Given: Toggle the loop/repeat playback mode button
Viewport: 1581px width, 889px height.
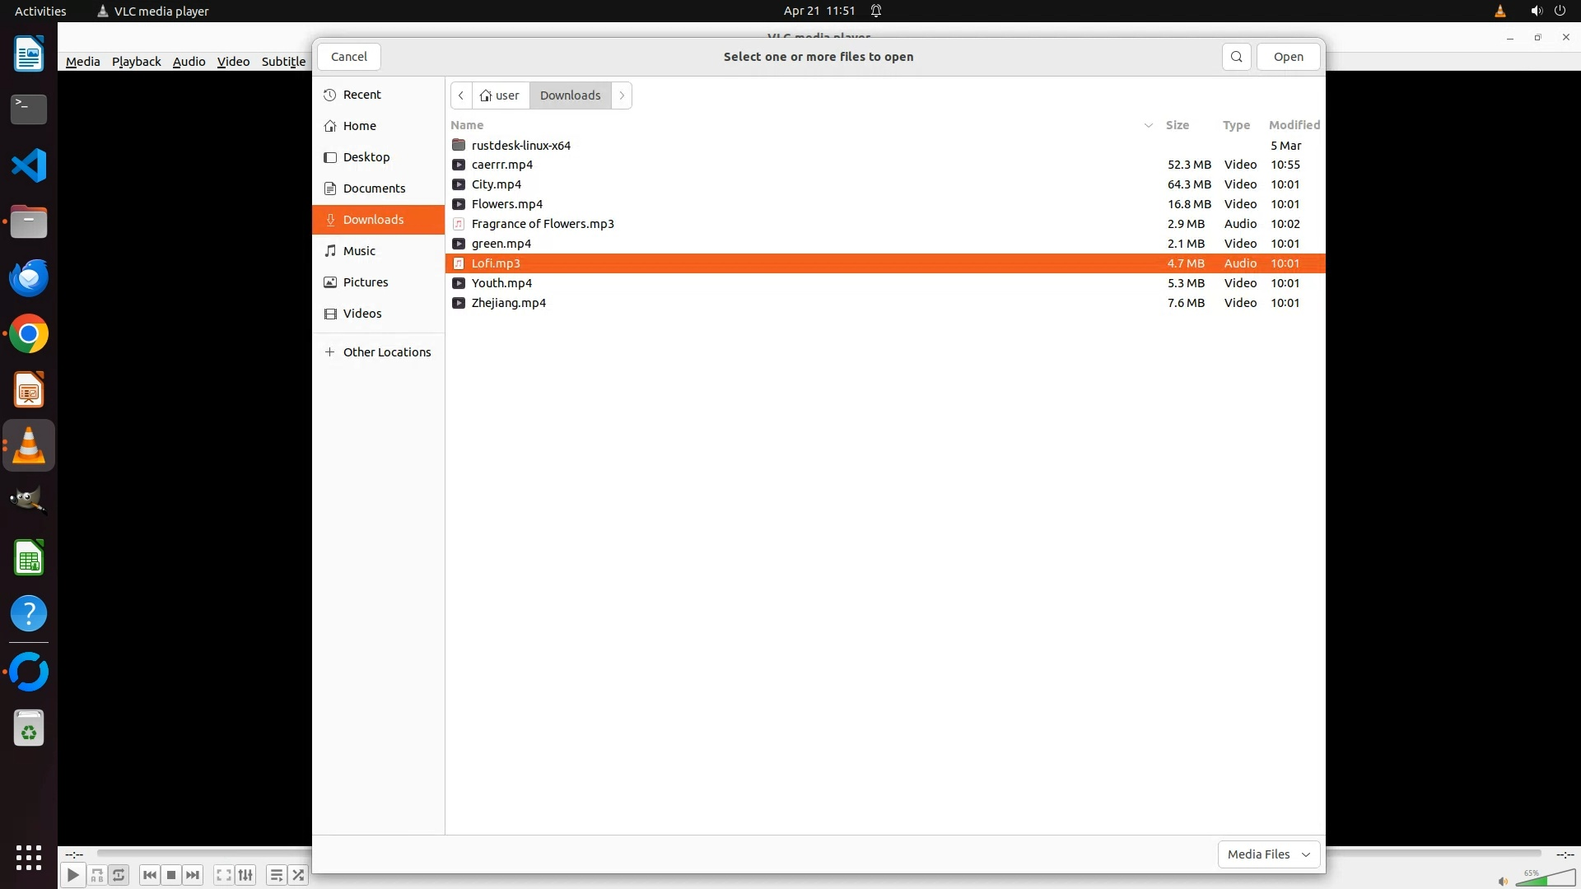Looking at the screenshot, I should click(119, 875).
